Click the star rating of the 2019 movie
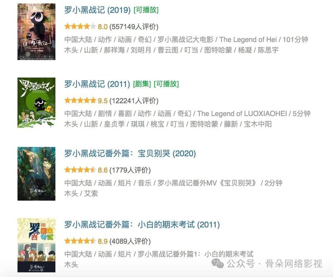This screenshot has height=277, width=333. 80,27
